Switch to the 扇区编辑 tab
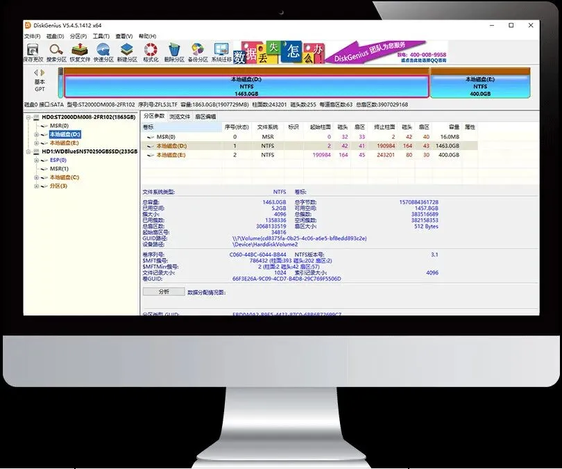 [205, 117]
